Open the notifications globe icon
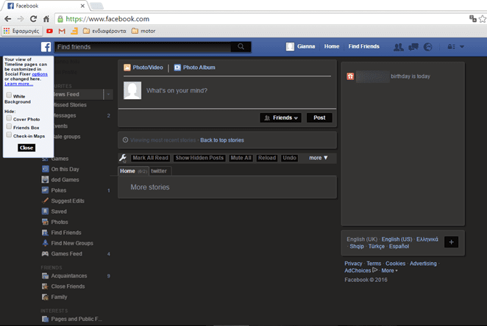The width and height of the screenshot is (487, 326). pyautogui.click(x=428, y=47)
